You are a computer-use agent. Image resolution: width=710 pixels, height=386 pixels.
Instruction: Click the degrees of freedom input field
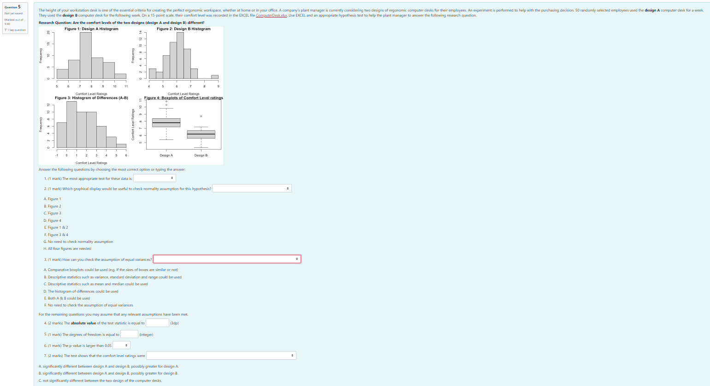[129, 334]
